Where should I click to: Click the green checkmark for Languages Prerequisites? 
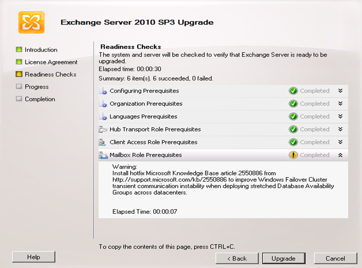coord(293,117)
